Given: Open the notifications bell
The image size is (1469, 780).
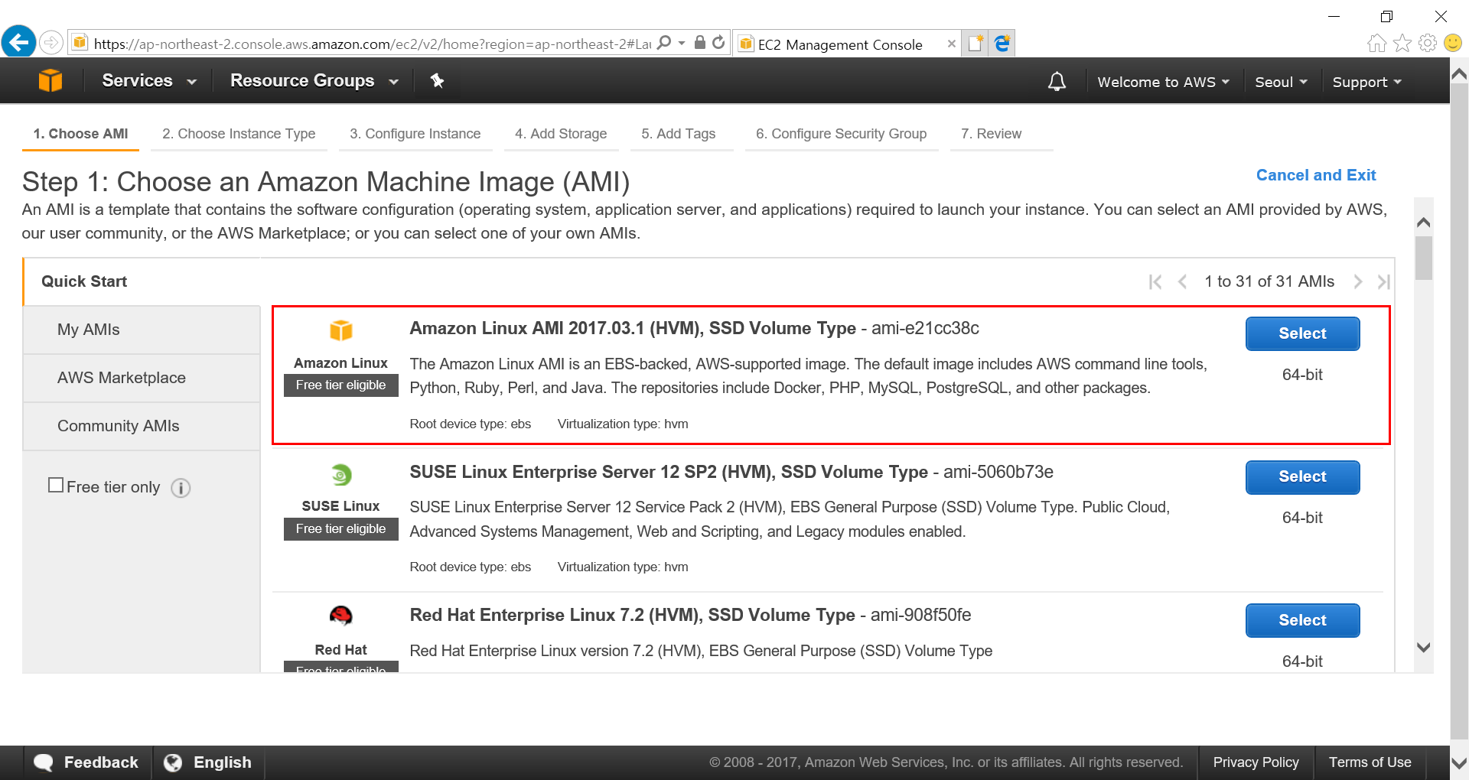Looking at the screenshot, I should 1057,81.
